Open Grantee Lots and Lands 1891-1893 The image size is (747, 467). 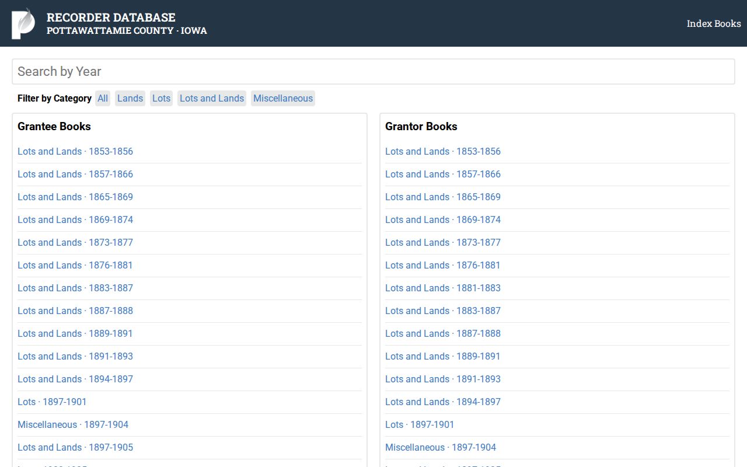tap(75, 356)
